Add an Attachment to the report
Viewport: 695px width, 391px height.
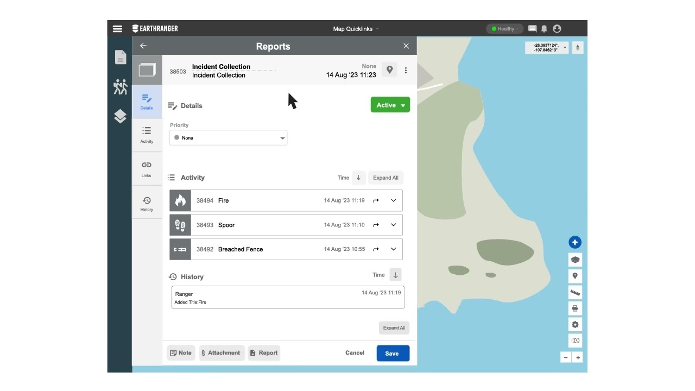pos(222,353)
